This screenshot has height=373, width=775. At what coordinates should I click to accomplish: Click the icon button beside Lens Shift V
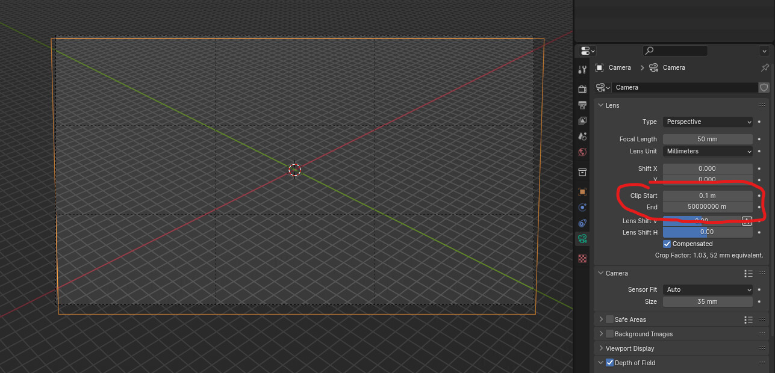747,221
